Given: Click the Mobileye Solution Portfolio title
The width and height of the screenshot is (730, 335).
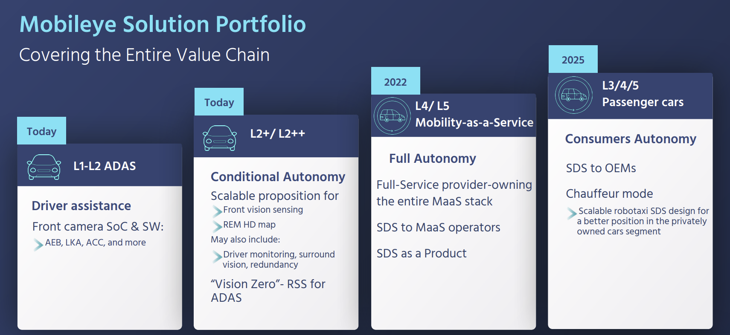Looking at the screenshot, I should coord(163,24).
